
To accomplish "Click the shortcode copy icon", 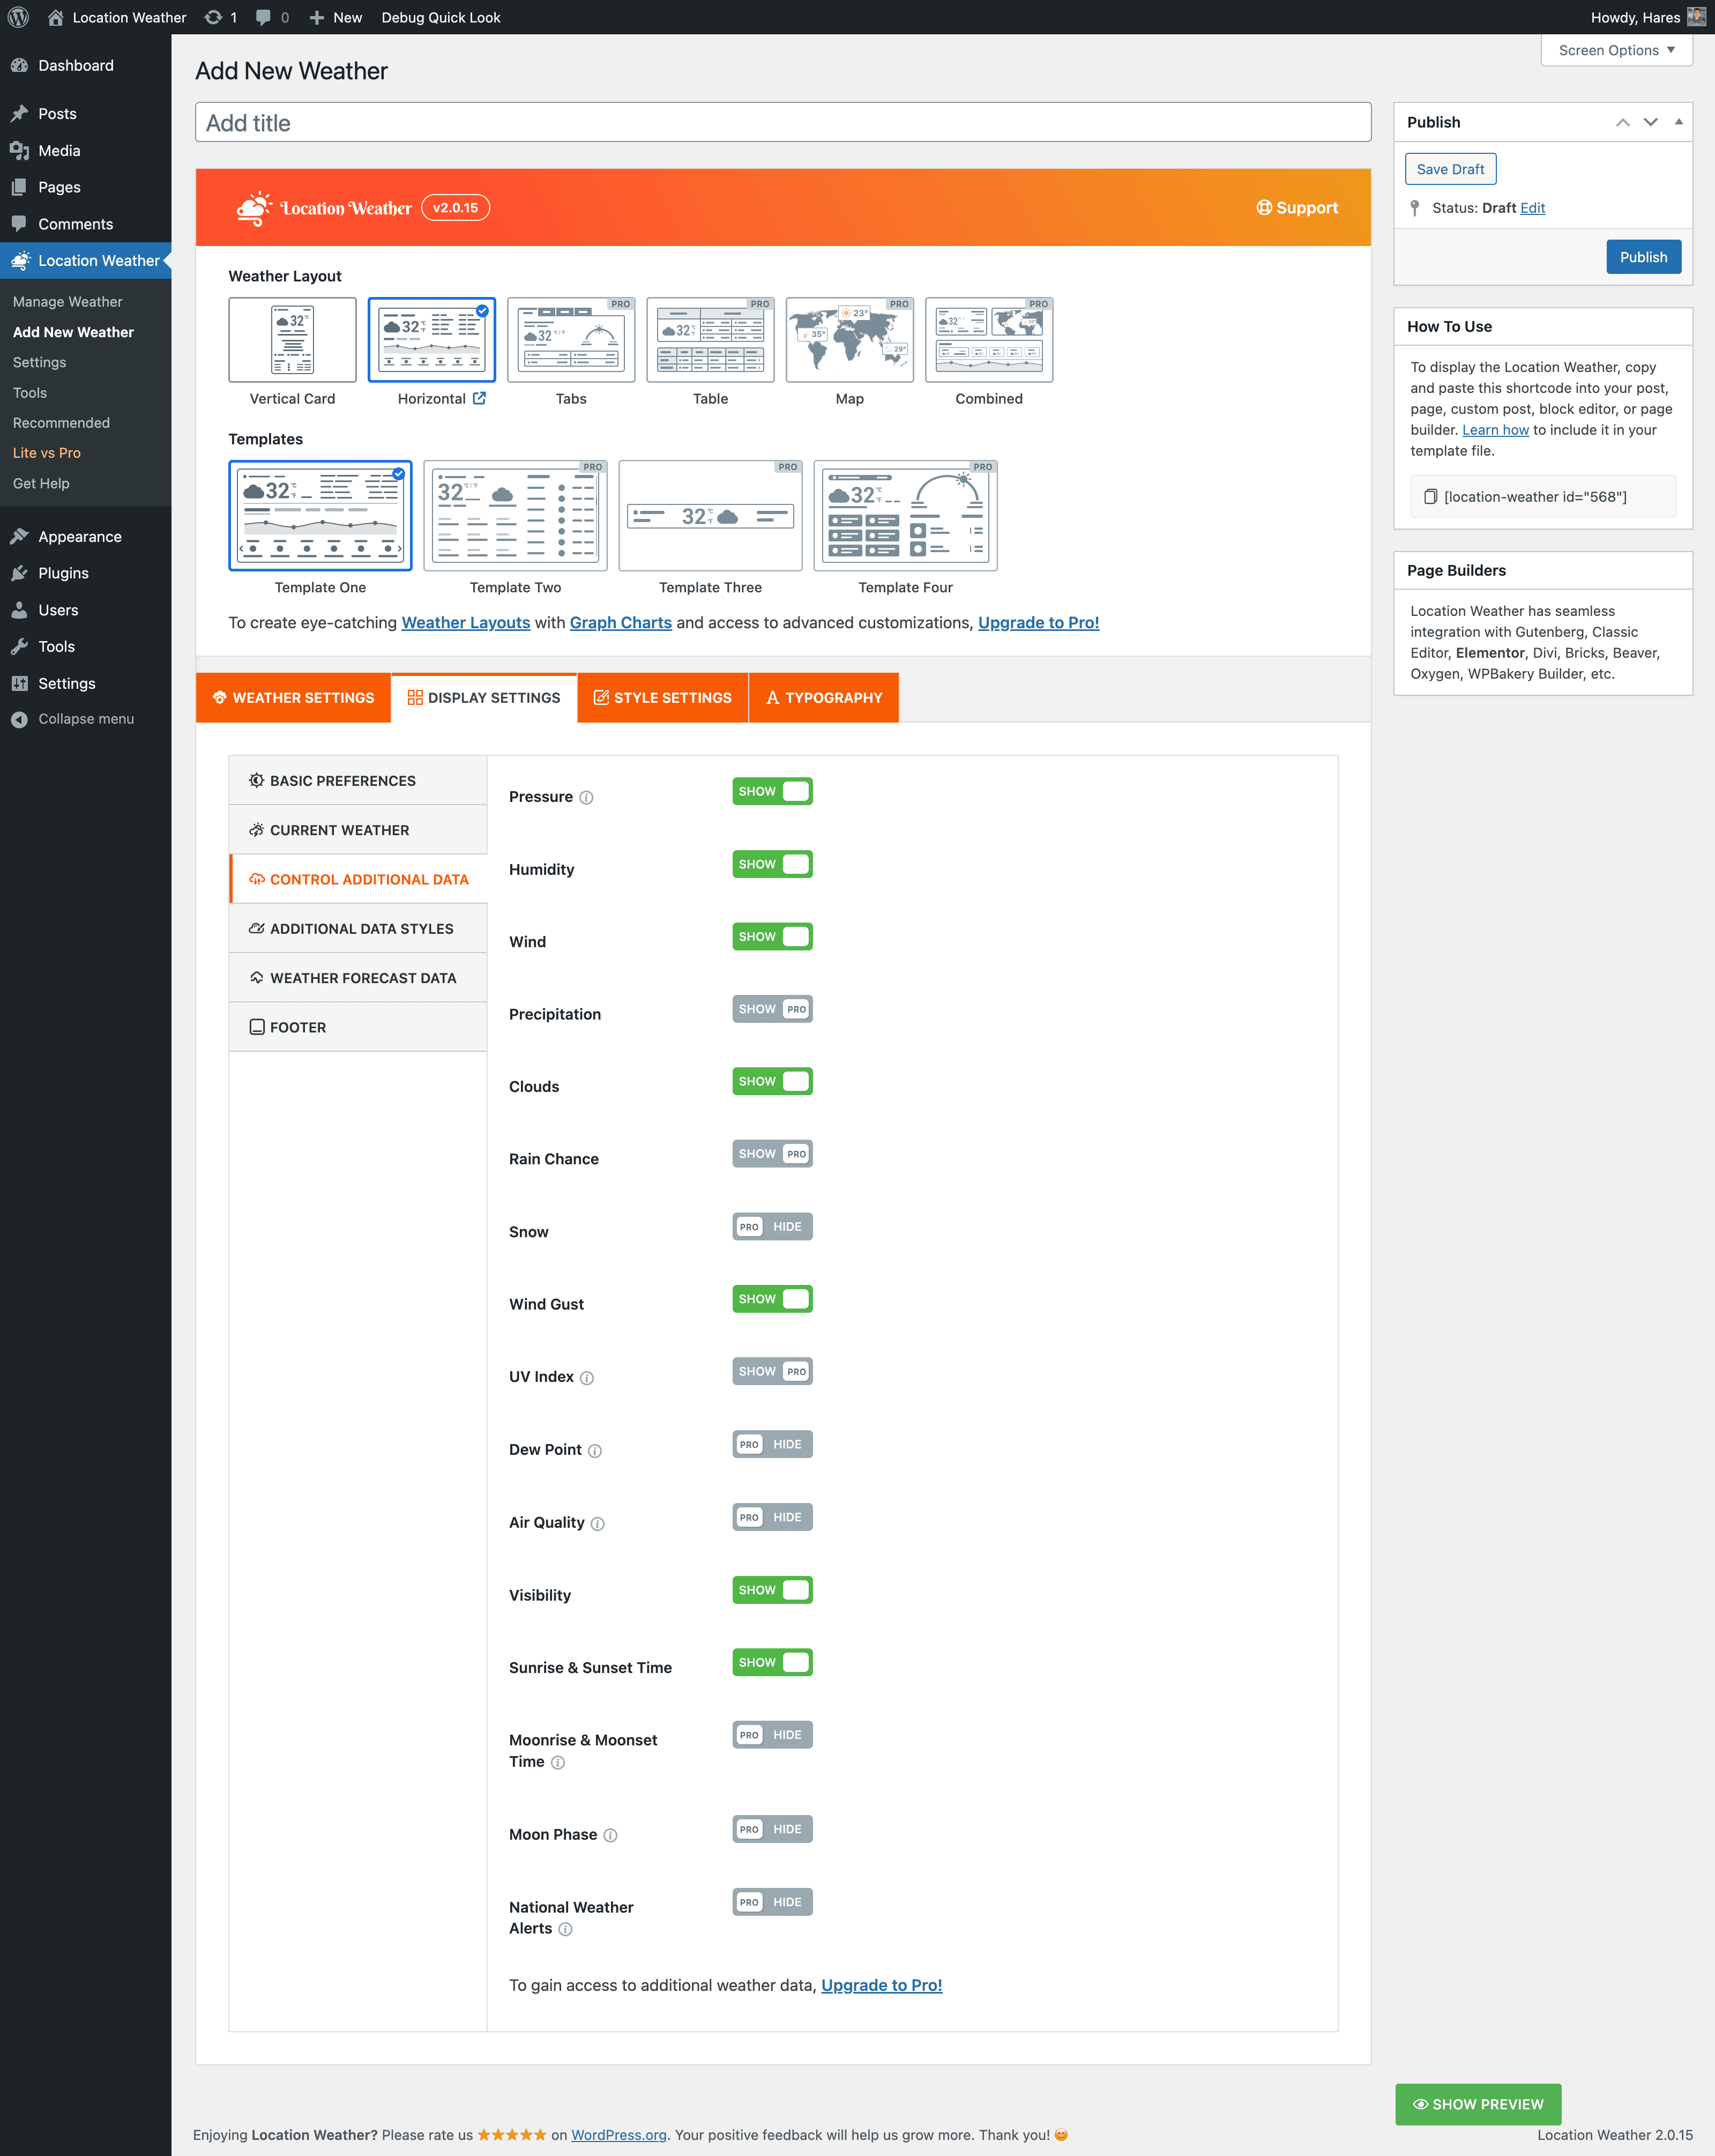I will click(1430, 497).
